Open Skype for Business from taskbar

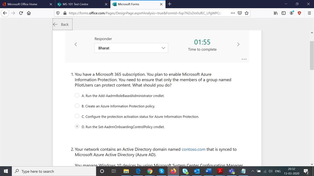tap(185, 171)
